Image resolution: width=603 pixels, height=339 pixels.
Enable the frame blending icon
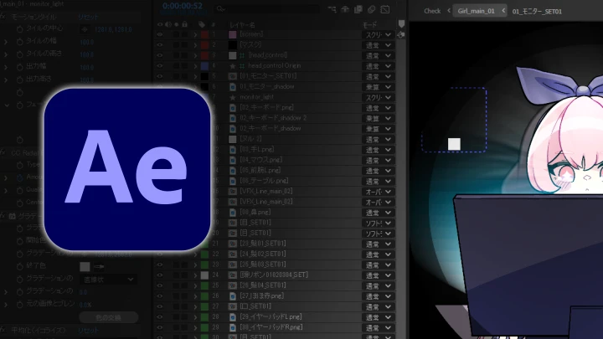[x=358, y=10]
